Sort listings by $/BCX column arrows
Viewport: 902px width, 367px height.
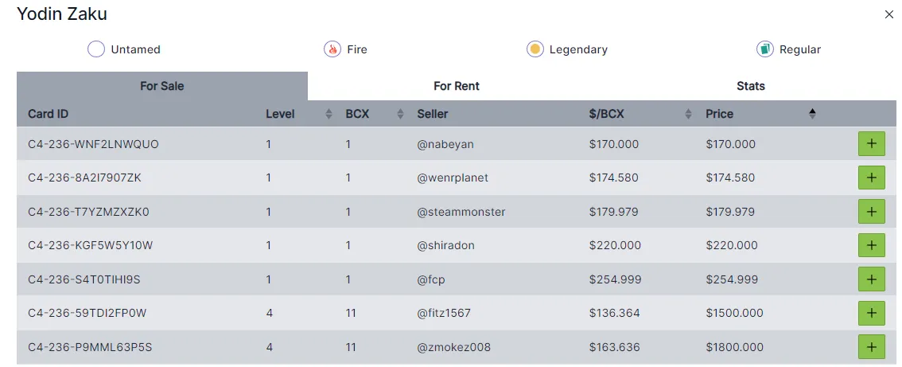(x=688, y=114)
